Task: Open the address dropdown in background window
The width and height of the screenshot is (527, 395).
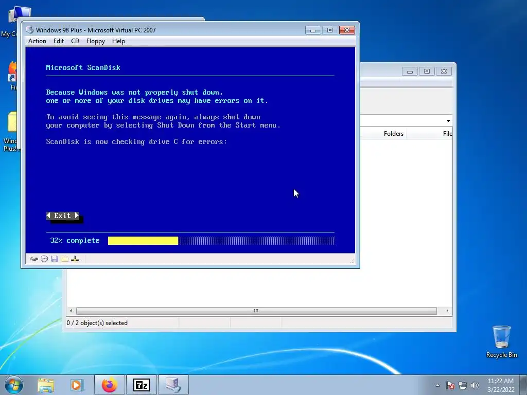Action: (x=448, y=120)
